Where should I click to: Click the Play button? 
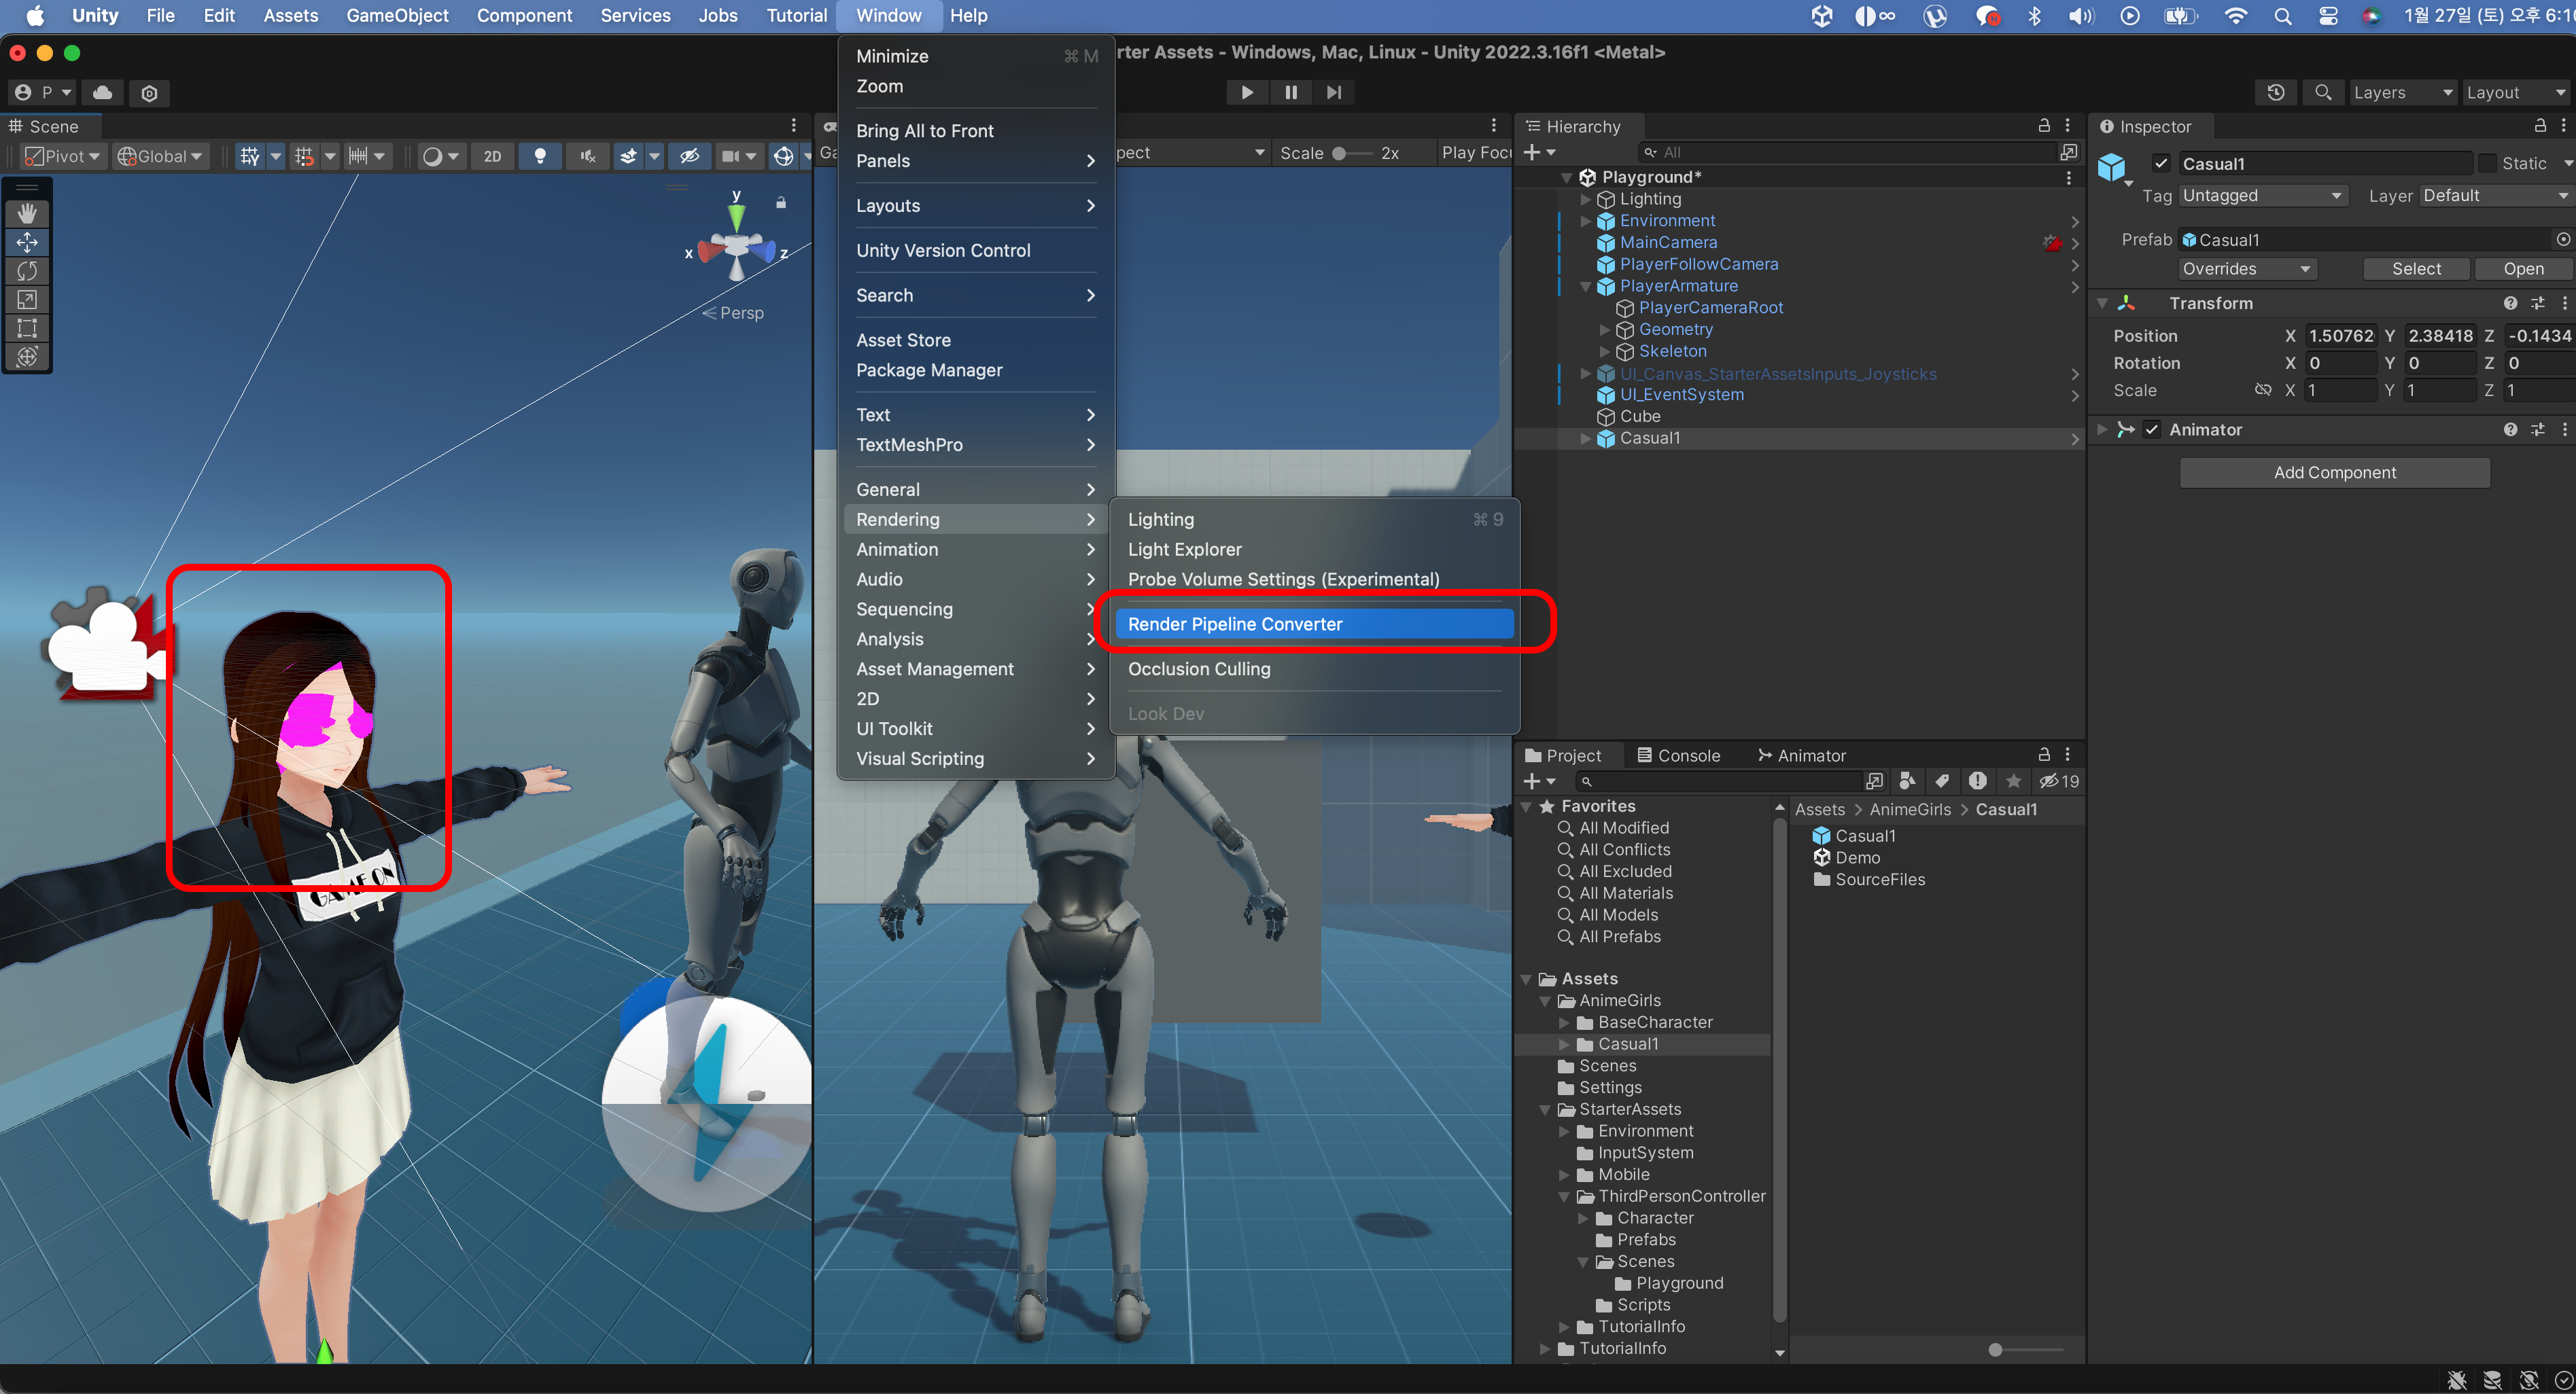1246,92
